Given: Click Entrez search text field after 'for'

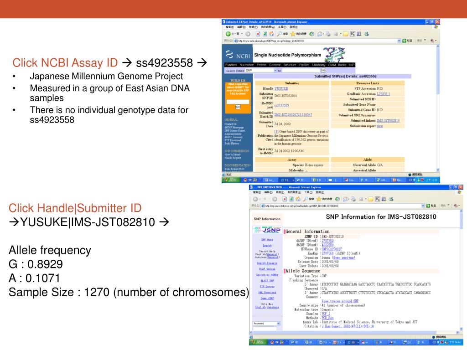Looking at the screenshot, I should (301, 71).
